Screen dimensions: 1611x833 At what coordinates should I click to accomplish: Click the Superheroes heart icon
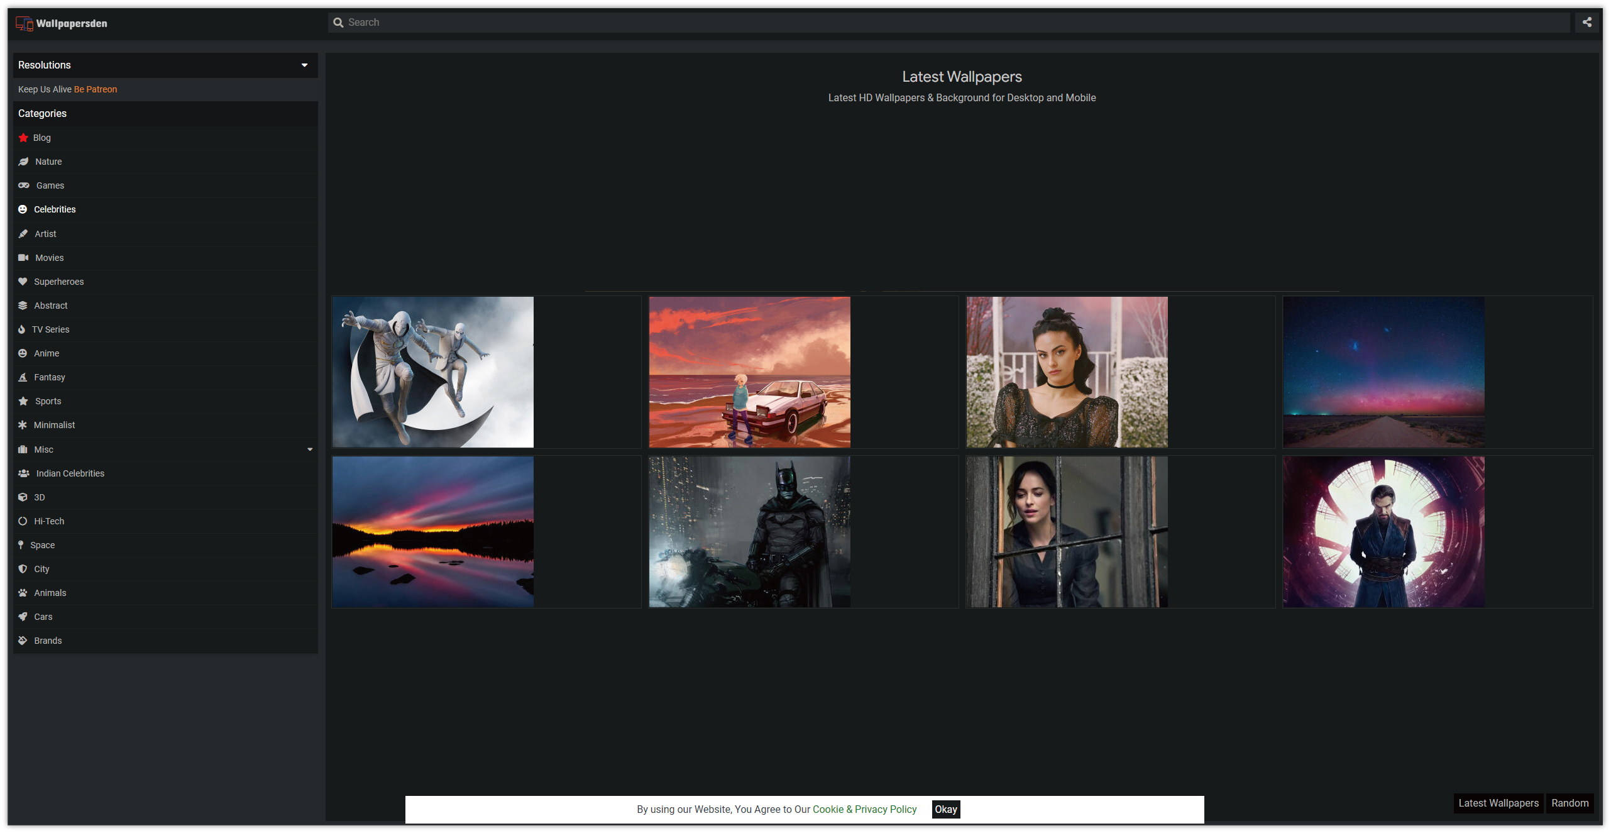23,282
